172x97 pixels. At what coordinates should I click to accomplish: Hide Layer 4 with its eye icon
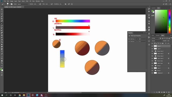point(152,48)
